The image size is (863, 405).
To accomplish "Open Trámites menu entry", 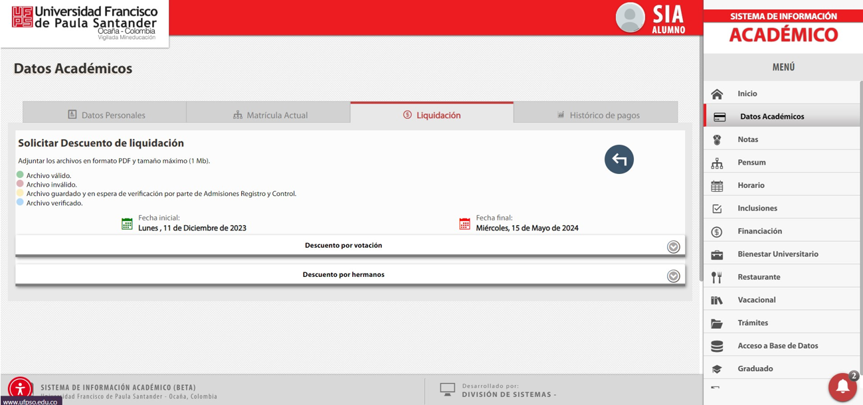I will coord(781,323).
